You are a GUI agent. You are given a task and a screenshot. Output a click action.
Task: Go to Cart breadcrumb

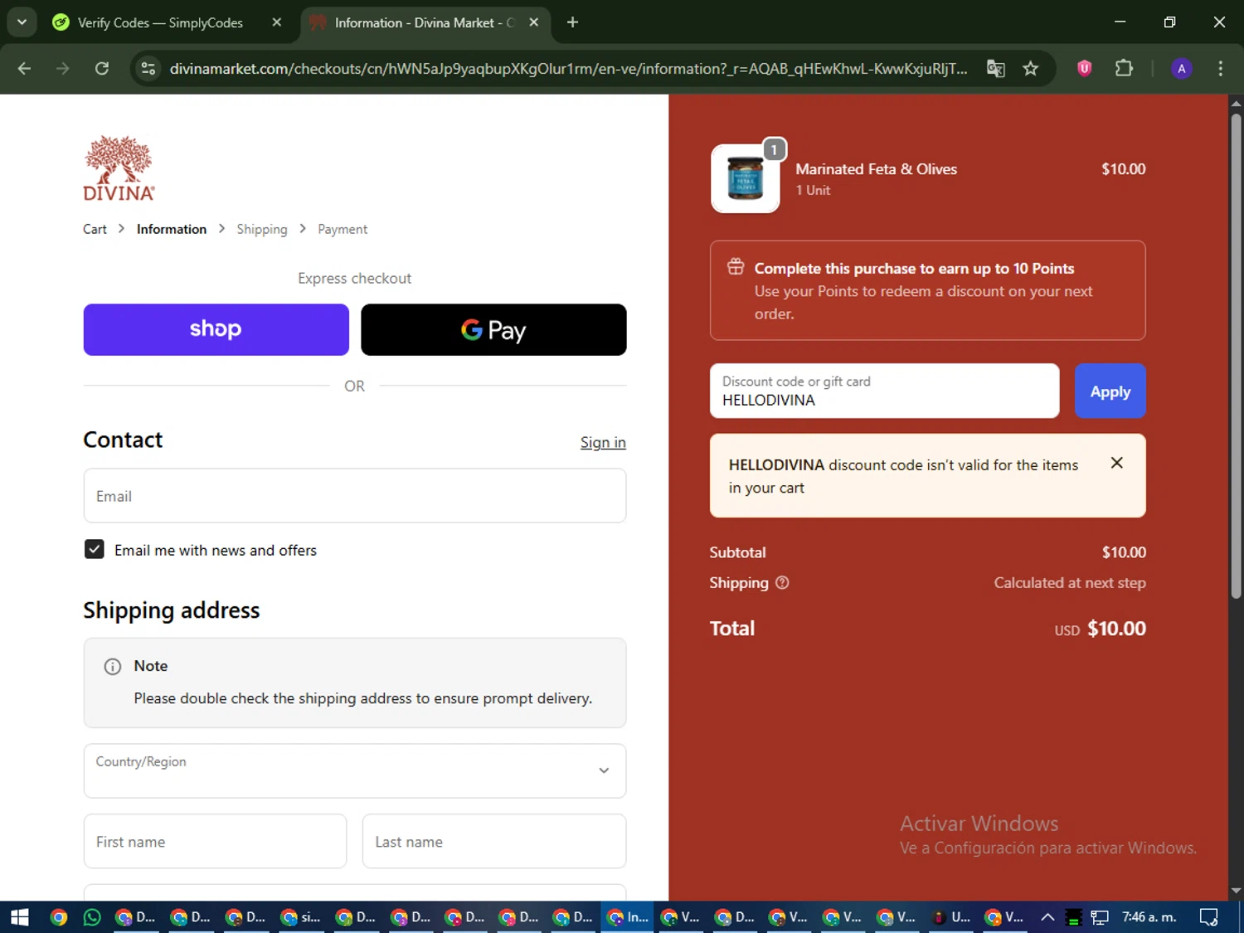95,229
